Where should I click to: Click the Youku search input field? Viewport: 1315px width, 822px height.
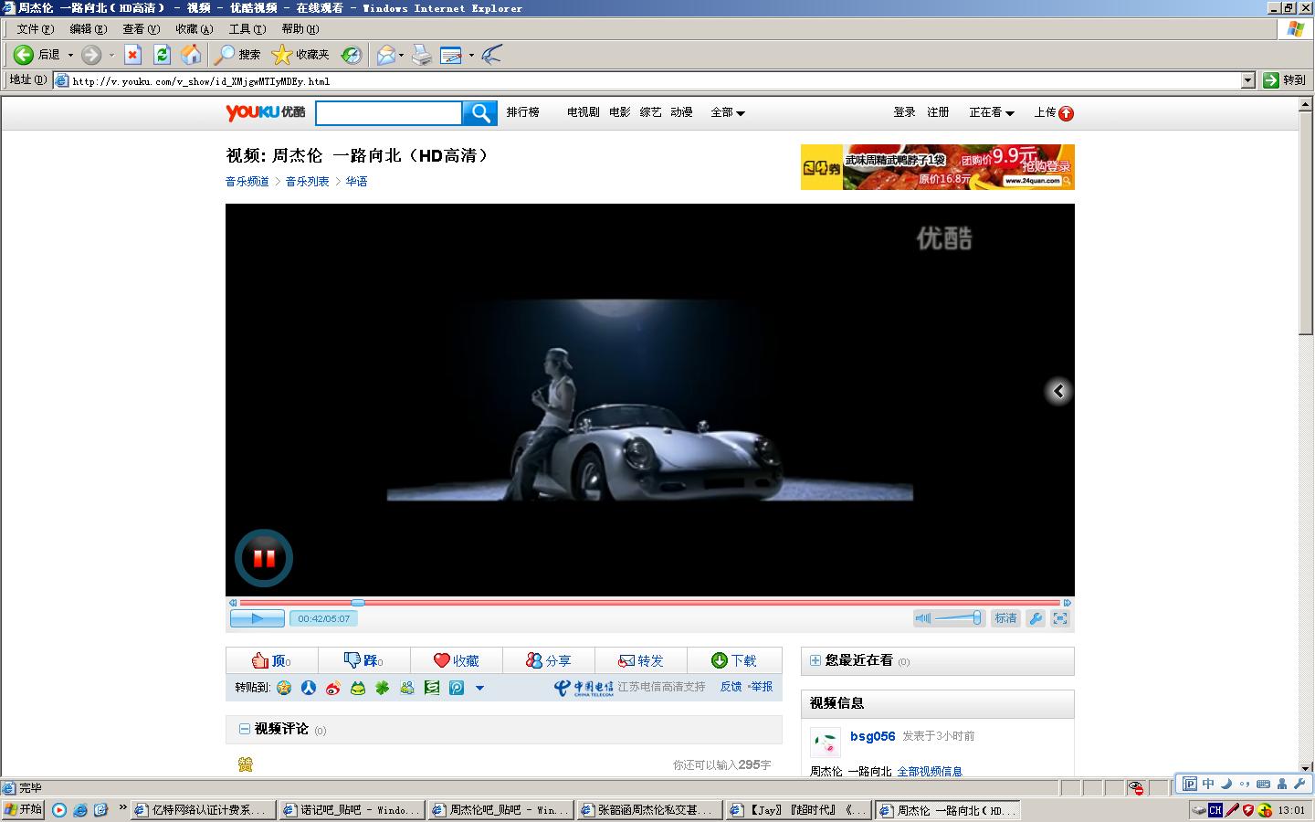tap(389, 113)
